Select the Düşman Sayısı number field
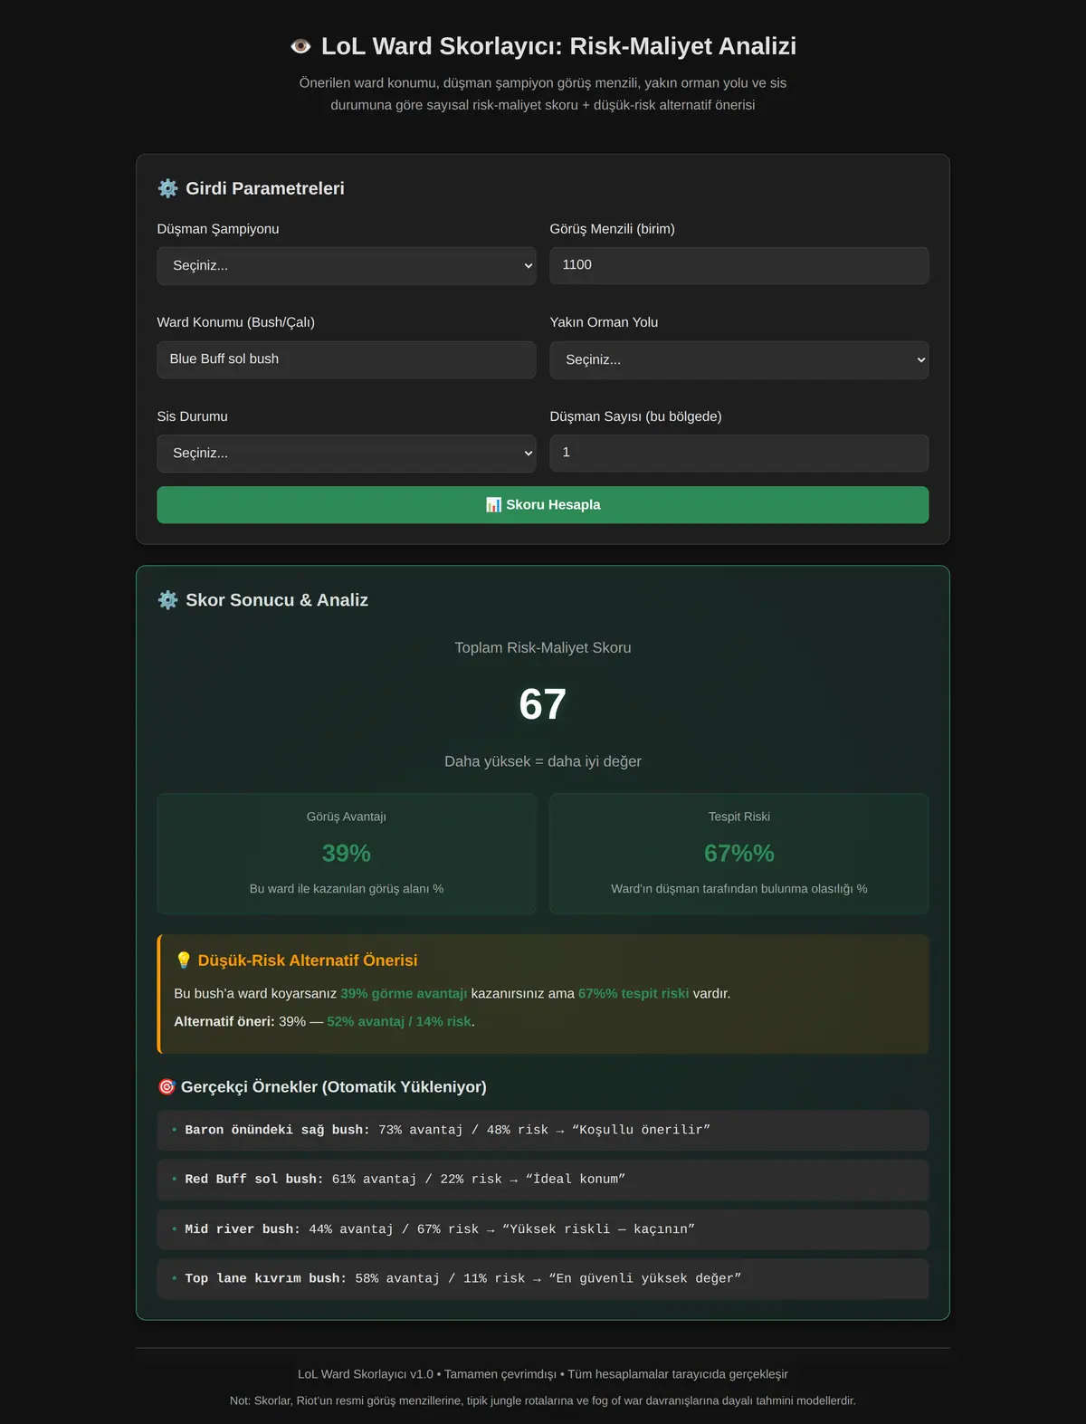Viewport: 1086px width, 1424px height. coord(739,453)
